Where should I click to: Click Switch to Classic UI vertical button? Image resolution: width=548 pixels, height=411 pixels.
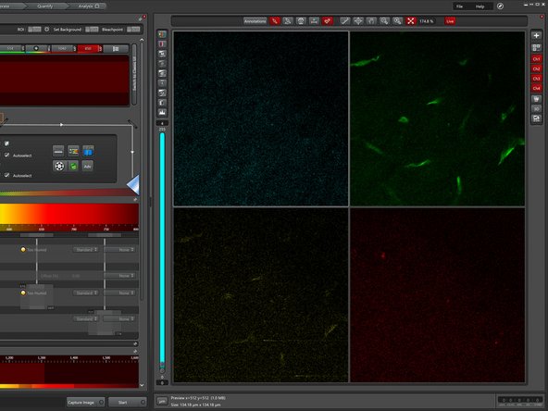coord(134,73)
